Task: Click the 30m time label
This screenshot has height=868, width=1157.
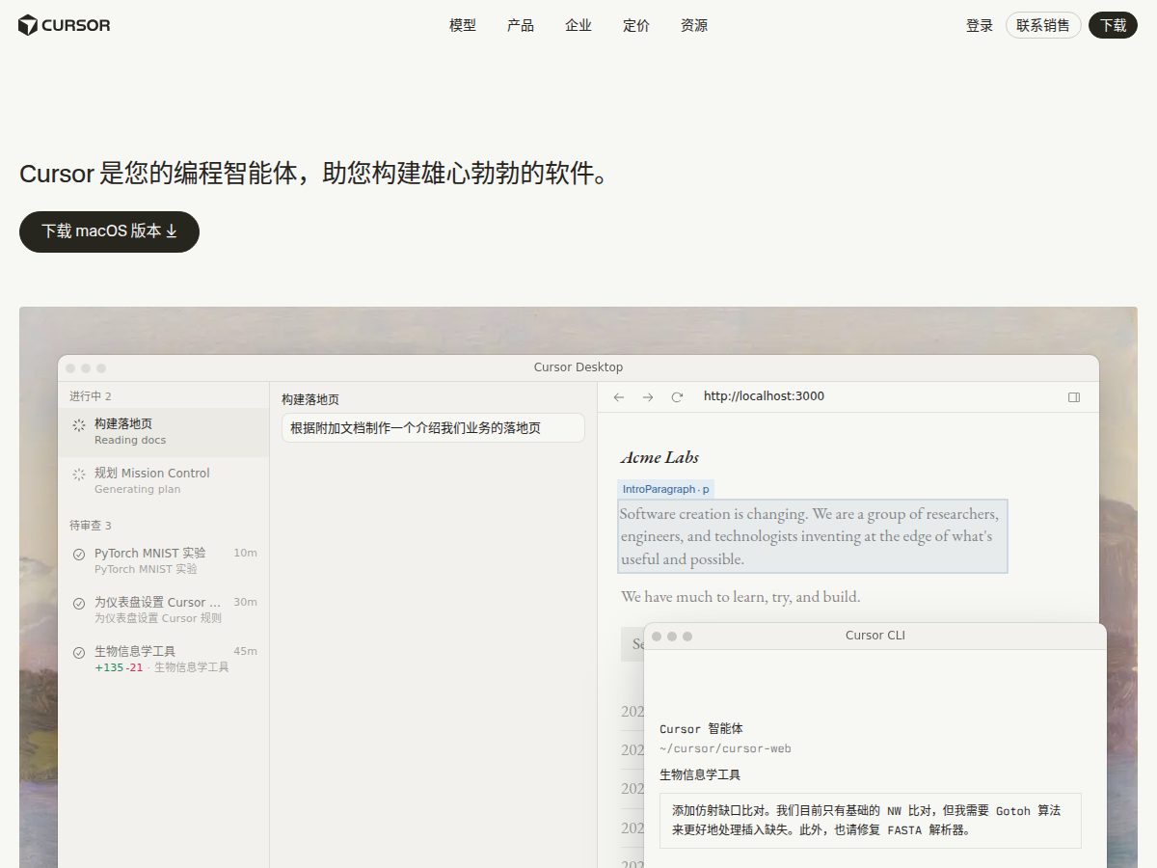Action: [x=245, y=602]
